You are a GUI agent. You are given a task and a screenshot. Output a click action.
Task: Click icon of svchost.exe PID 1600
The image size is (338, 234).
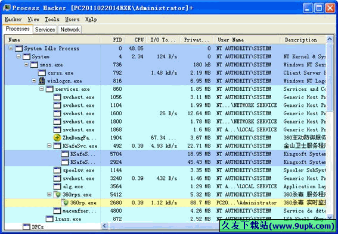point(57,113)
